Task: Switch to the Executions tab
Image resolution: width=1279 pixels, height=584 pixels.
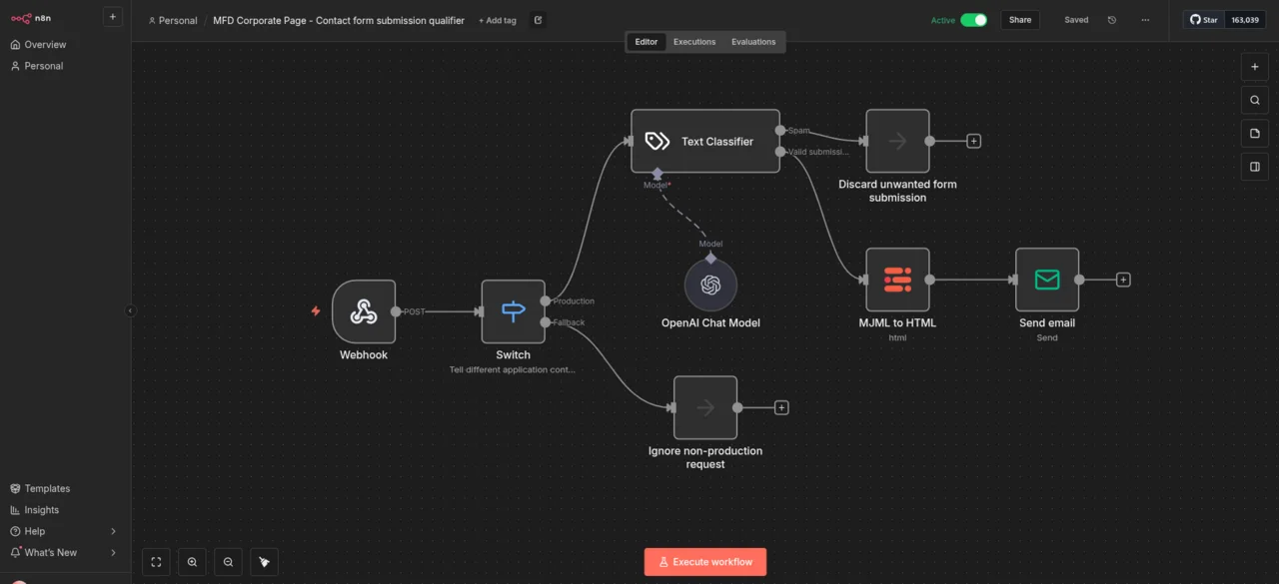Action: [693, 41]
